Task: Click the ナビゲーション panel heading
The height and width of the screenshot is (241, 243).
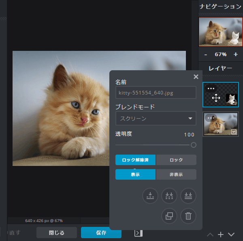Action: pos(221,6)
